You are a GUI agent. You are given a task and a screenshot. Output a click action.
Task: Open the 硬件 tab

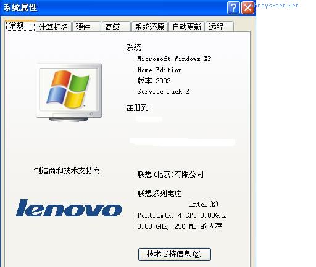pyautogui.click(x=86, y=27)
